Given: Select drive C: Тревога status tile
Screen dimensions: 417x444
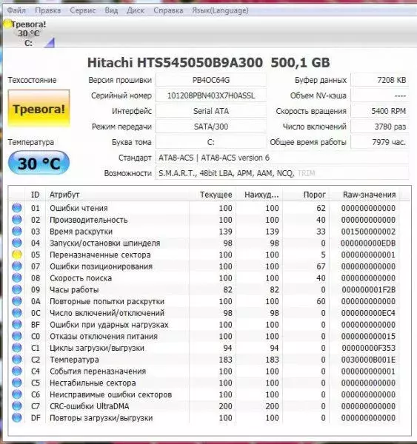Looking at the screenshot, I should (28, 33).
